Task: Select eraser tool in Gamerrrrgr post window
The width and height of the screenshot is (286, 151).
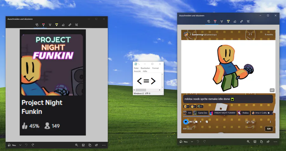Action: (235, 21)
